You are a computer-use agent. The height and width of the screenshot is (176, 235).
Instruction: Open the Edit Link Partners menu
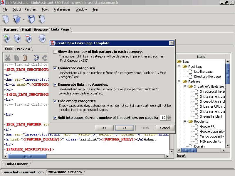[x=25, y=9]
